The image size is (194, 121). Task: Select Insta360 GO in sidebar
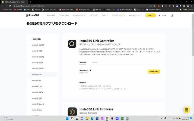pyautogui.click(x=36, y=80)
